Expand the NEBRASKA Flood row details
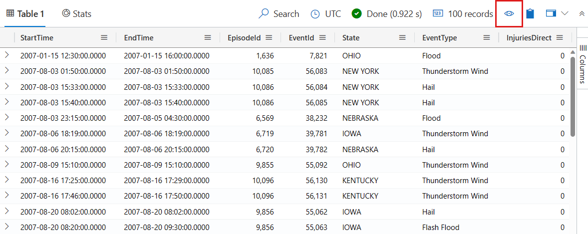Viewport: 588px width, 234px height. [7, 118]
